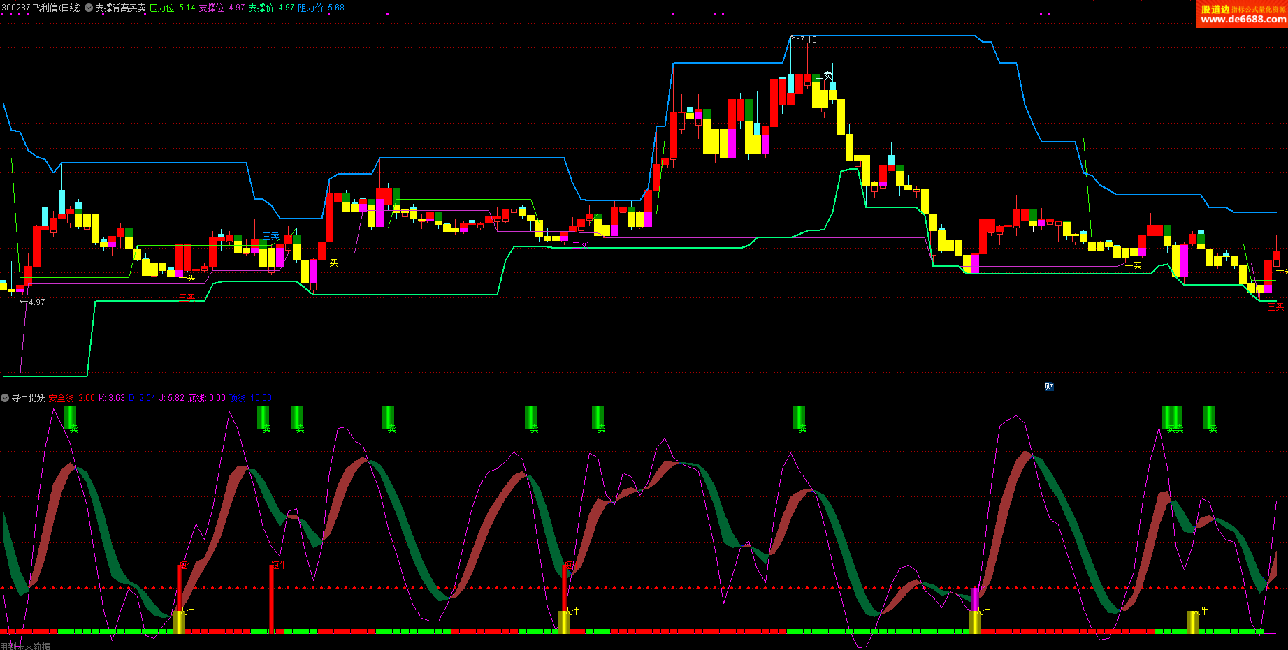The height and width of the screenshot is (650, 1288).
Task: Click the rightmost yellow 大牛 signal bar
Action: [x=1192, y=621]
